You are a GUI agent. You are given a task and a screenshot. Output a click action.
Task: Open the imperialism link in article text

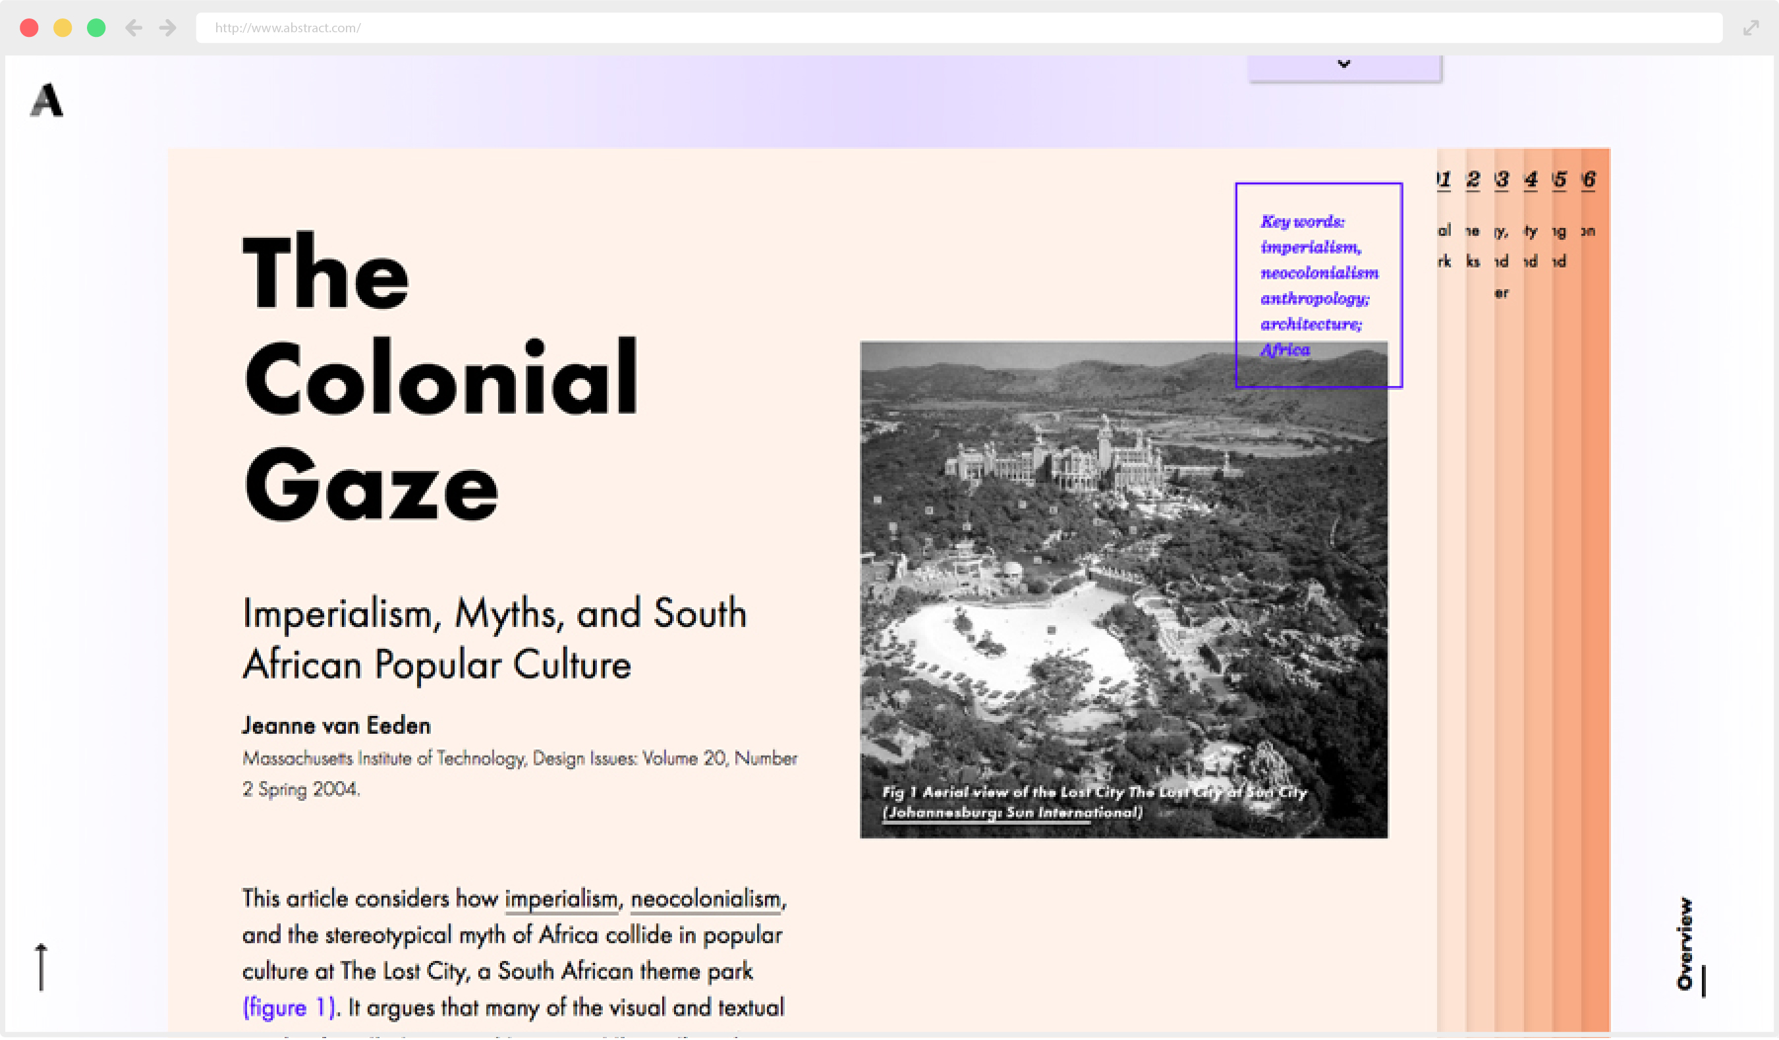click(x=561, y=900)
